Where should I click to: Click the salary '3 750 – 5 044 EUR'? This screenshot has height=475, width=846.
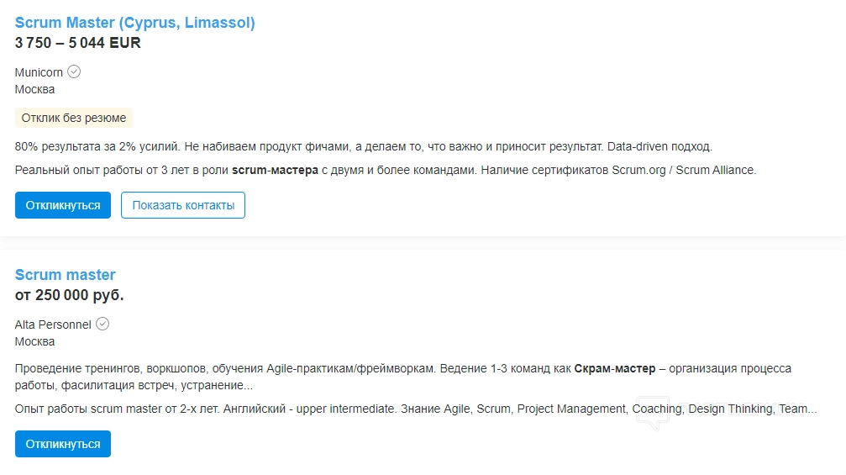[78, 43]
